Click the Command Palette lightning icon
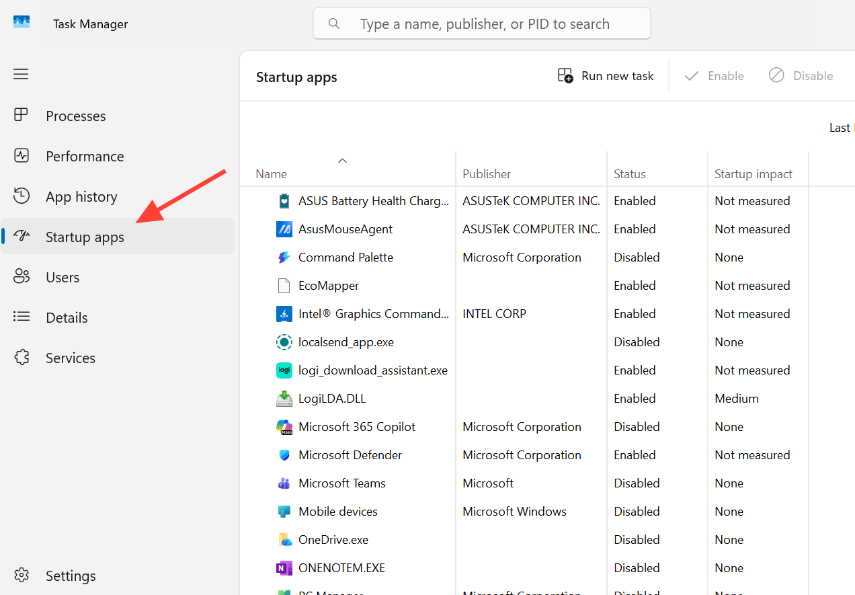Image resolution: width=855 pixels, height=595 pixels. (284, 257)
